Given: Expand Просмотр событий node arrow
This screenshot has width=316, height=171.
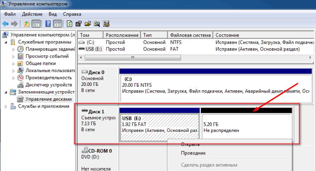Looking at the screenshot, I should (13, 57).
